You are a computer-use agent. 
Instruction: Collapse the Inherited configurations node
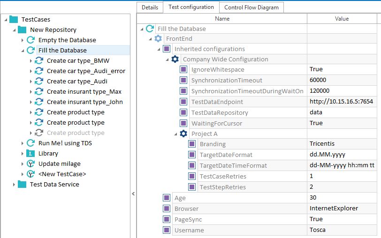pos(159,49)
